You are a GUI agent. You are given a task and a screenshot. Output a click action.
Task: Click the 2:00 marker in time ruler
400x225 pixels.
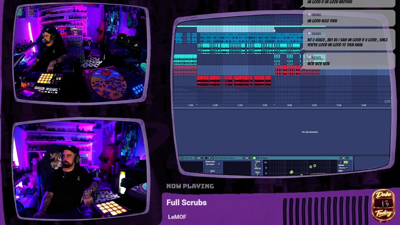pyautogui.click(x=290, y=105)
